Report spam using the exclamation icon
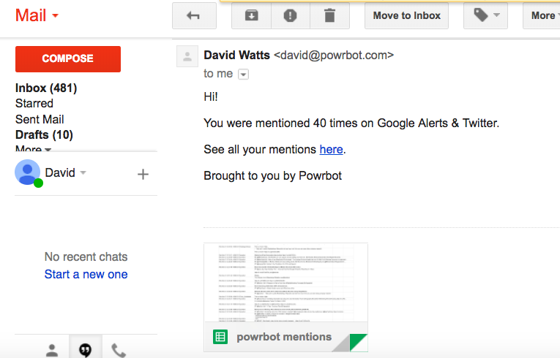The image size is (560, 358). [291, 15]
